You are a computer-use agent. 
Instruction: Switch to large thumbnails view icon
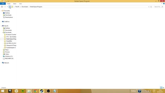(x=163, y=88)
